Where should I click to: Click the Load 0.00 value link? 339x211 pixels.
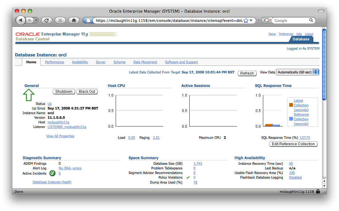pos(132,138)
